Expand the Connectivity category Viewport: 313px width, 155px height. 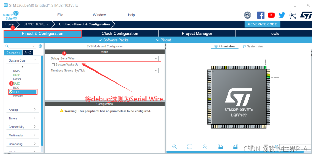click(23, 127)
